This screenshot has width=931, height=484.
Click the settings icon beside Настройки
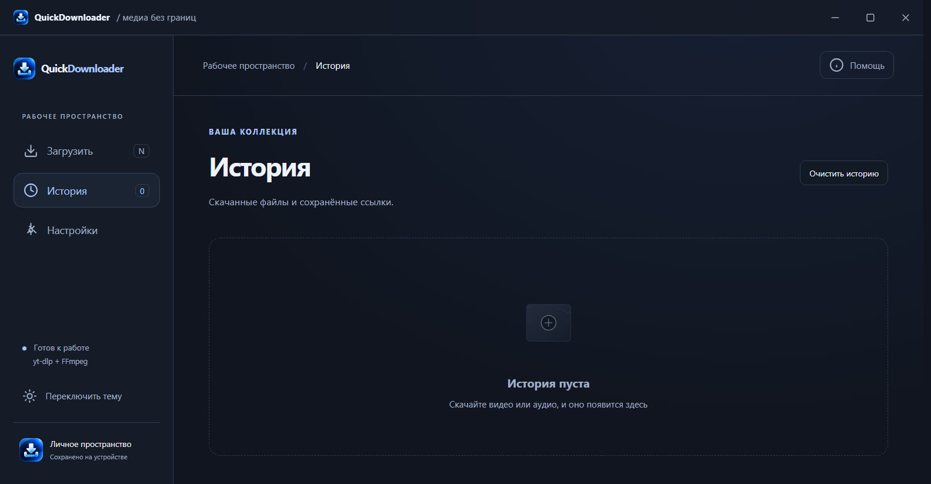coord(32,230)
